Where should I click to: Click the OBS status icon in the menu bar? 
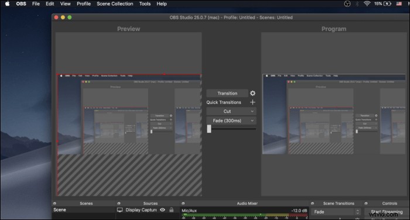tap(347, 4)
